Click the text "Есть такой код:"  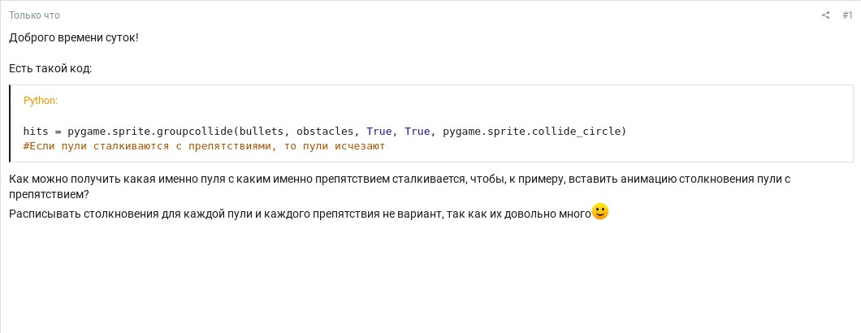pos(50,68)
